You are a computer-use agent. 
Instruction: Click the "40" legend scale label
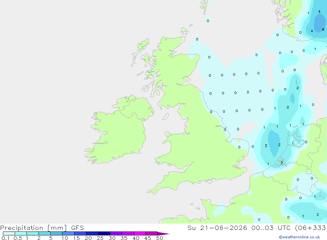click(x=136, y=238)
